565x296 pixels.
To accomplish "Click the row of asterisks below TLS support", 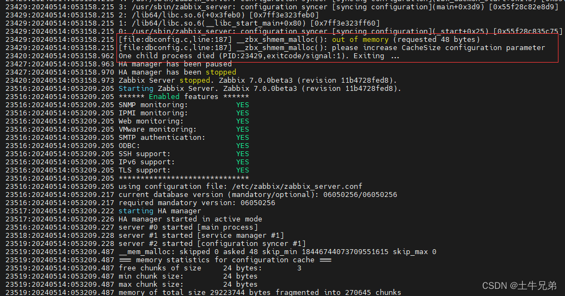I will pyautogui.click(x=184, y=178).
